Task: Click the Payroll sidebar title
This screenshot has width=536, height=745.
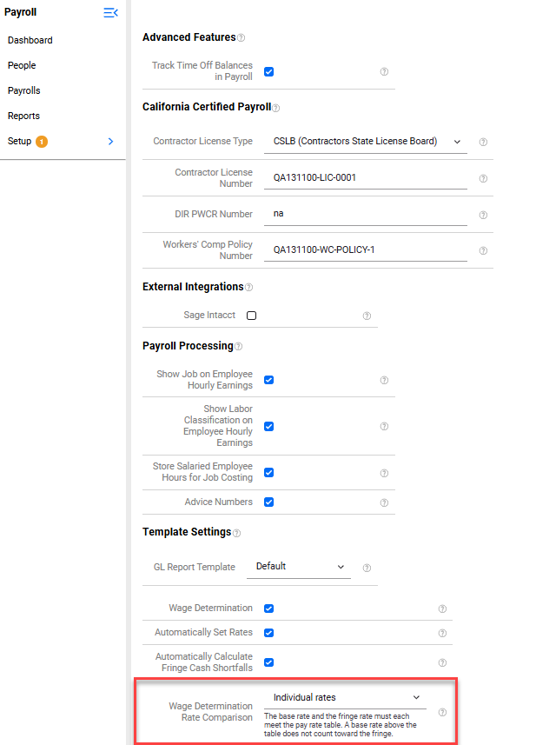Action: click(x=20, y=12)
